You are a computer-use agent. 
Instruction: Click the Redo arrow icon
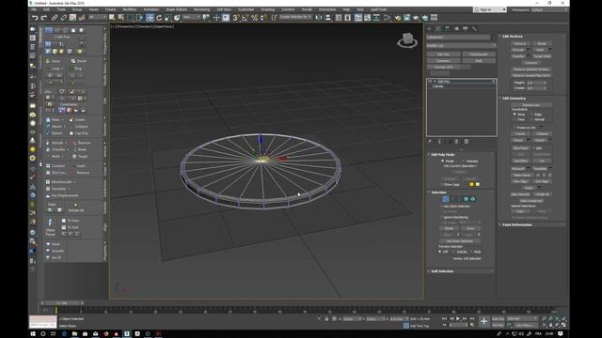click(44, 18)
